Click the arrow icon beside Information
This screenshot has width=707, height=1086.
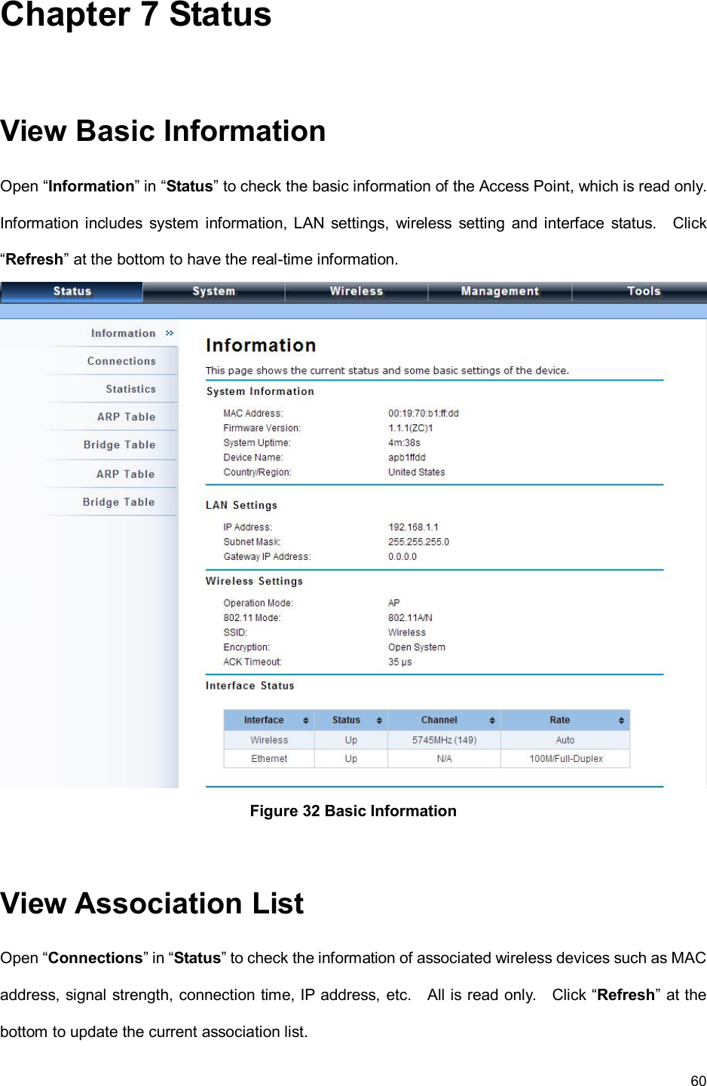(x=170, y=333)
